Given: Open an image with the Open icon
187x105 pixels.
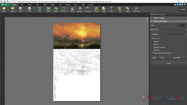Looking at the screenshot, I should [4, 9].
